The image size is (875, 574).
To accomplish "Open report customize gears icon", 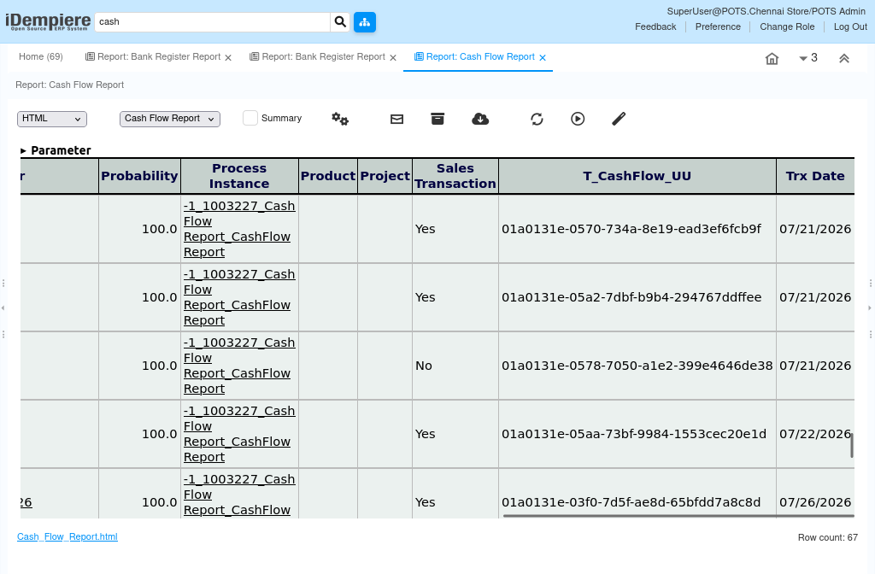I will (340, 119).
